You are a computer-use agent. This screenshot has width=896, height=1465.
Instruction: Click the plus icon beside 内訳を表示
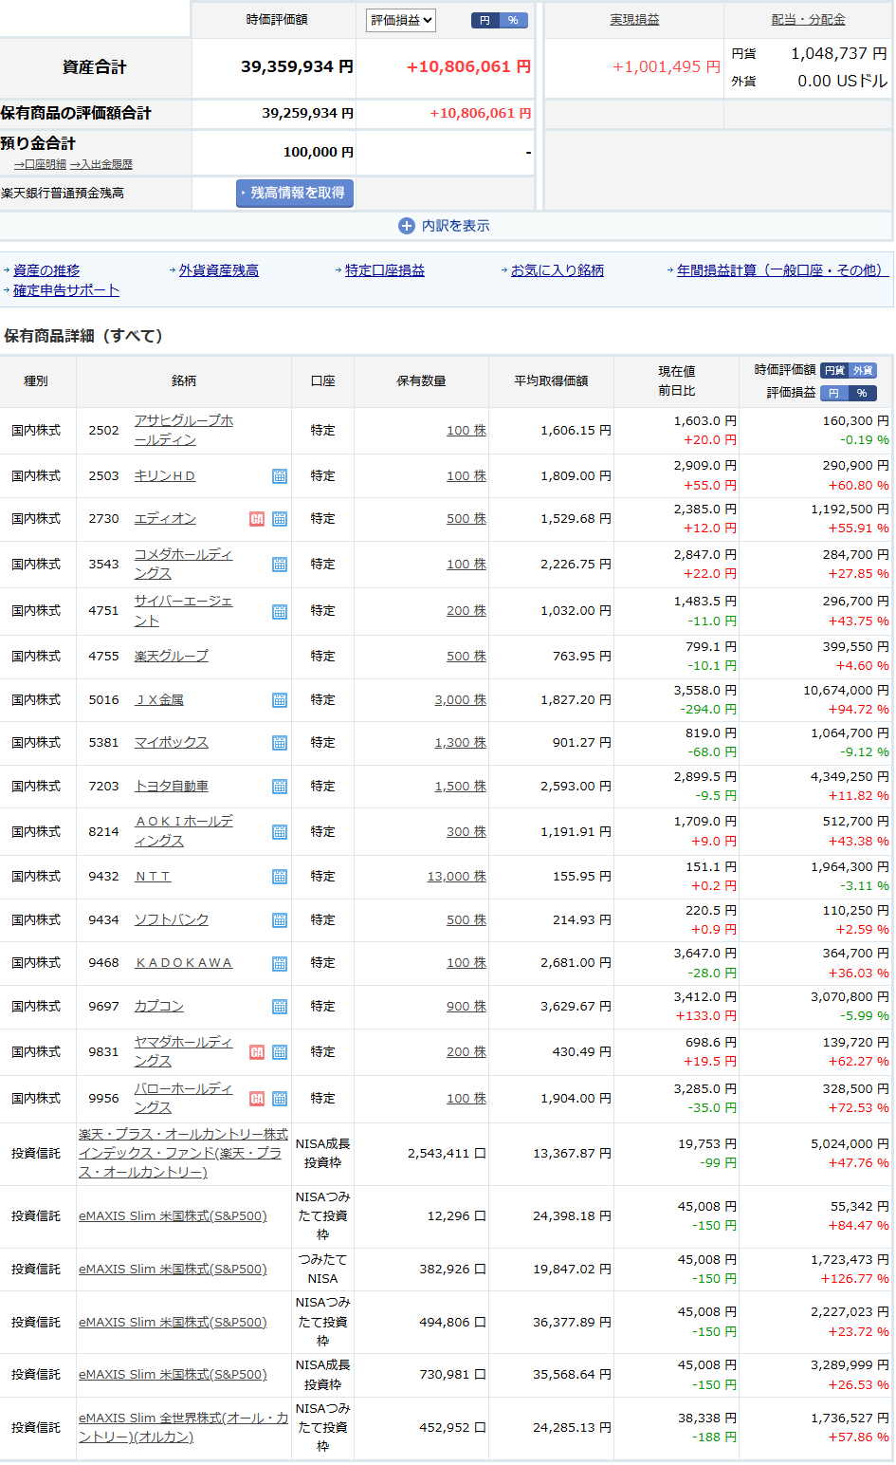[x=407, y=226]
